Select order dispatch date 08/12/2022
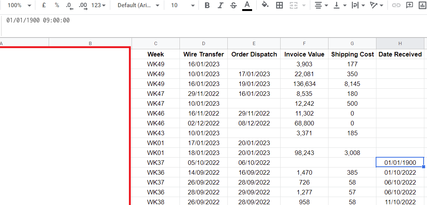The image size is (427, 205). click(x=254, y=123)
